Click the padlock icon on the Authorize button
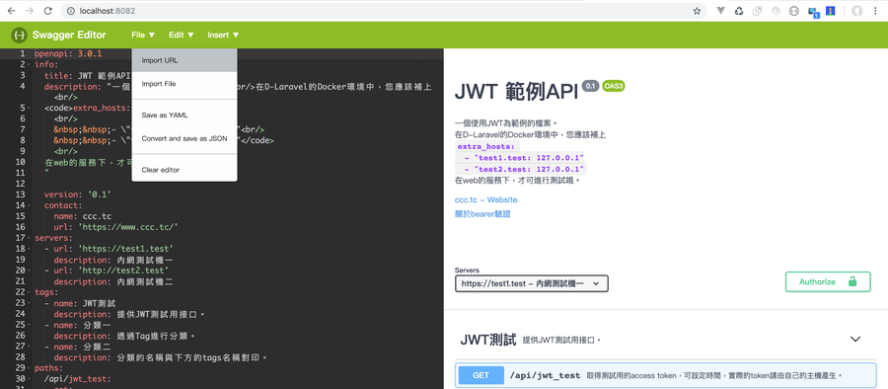 [852, 281]
